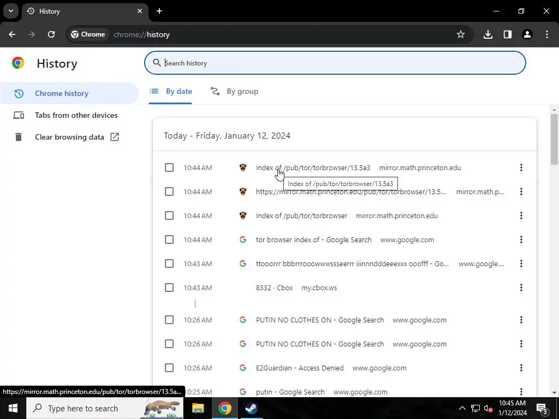559x419 pixels.
Task: Check the Index of /pub/tor/torbrowser/13.5a3 entry
Action: (169, 167)
